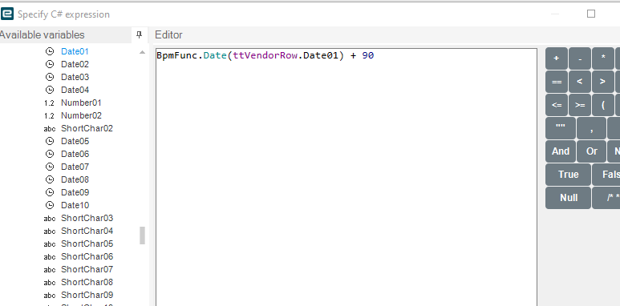Click the clock icon beside Date09
The height and width of the screenshot is (306, 620).
coord(50,192)
